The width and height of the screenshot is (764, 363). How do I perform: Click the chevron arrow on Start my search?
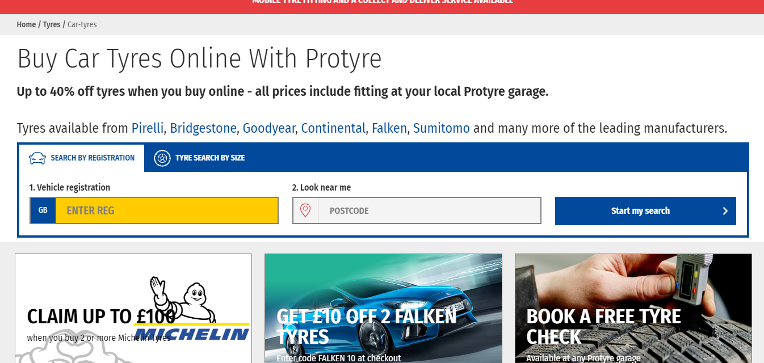point(725,211)
